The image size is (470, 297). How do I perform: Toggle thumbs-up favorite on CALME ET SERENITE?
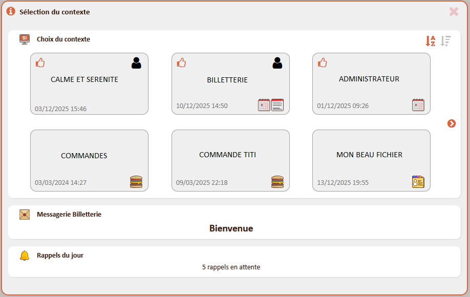pyautogui.click(x=40, y=63)
